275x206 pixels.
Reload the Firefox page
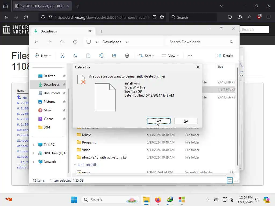(x=26, y=17)
